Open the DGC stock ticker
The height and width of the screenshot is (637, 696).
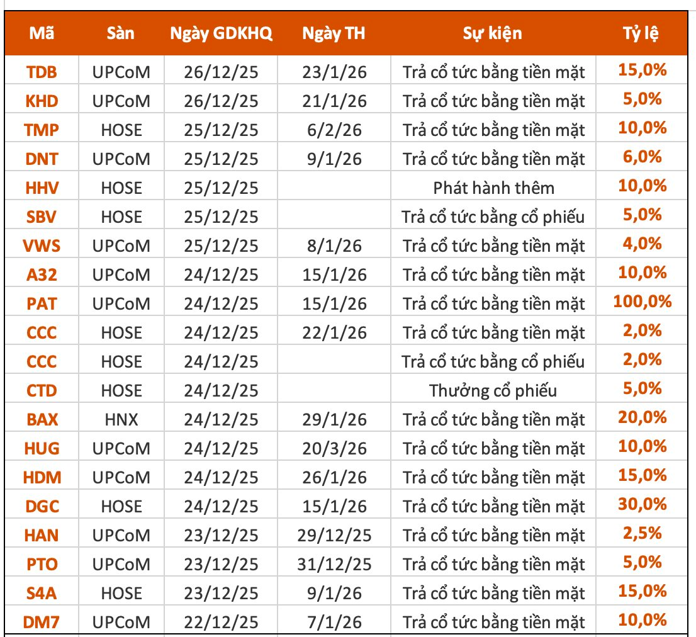[x=42, y=507]
